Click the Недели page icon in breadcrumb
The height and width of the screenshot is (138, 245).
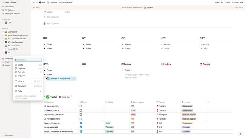click(49, 3)
